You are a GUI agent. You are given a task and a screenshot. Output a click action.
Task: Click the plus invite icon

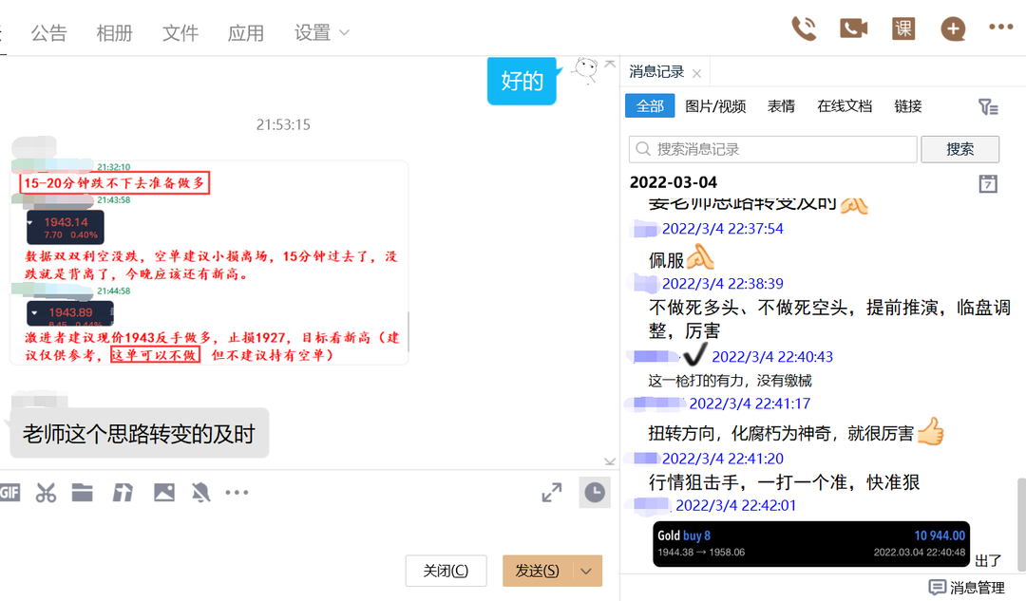(x=953, y=28)
